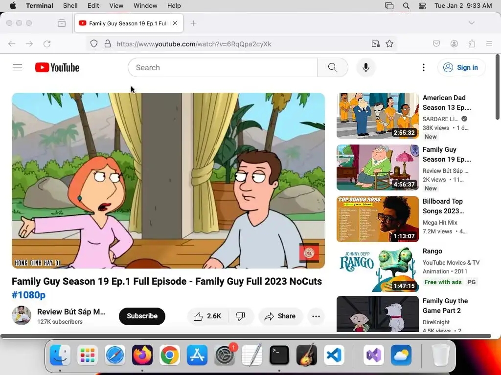The height and width of the screenshot is (375, 501).
Task: Open the channel avatar picture
Action: click(22, 315)
